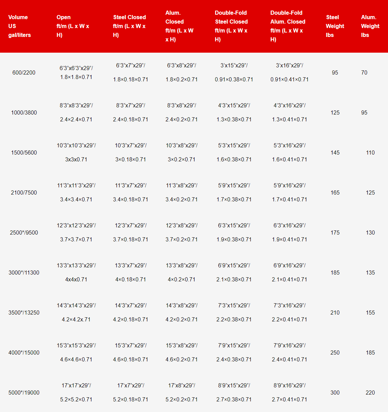
Task: Click the 2100/7500 volume row label
Action: (x=24, y=192)
